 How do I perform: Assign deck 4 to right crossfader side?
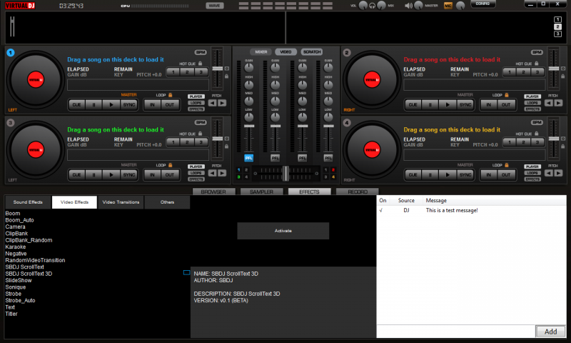[x=333, y=177]
